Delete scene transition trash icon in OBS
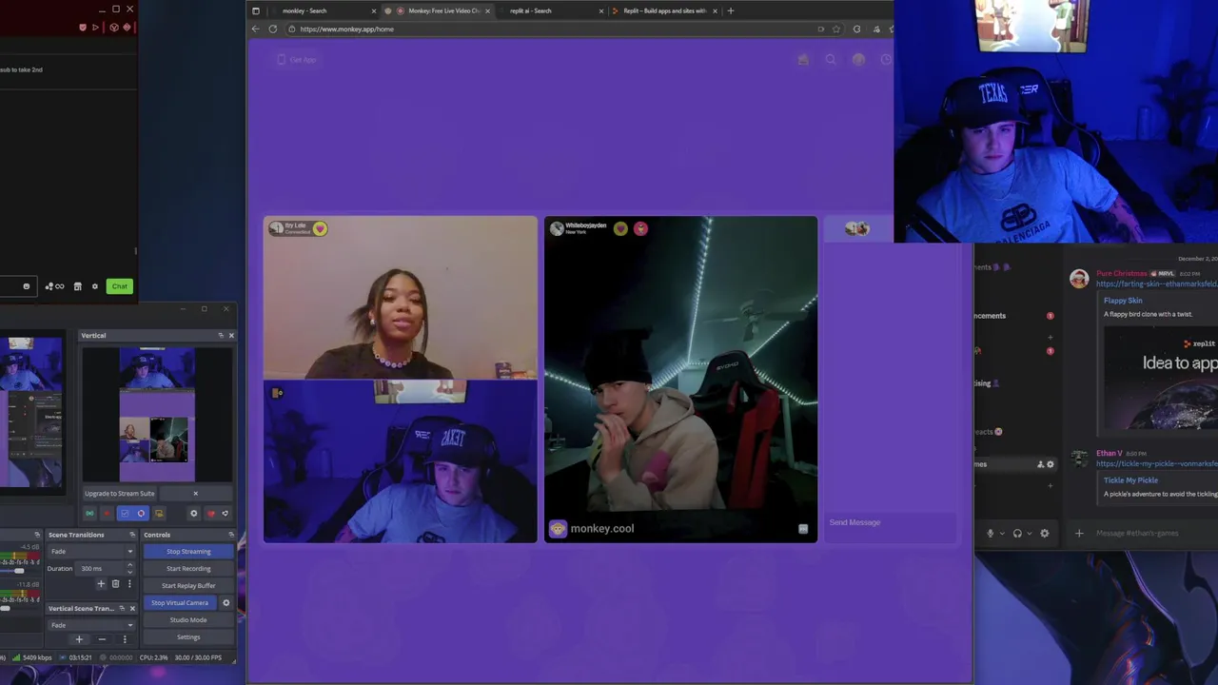 coord(115,583)
